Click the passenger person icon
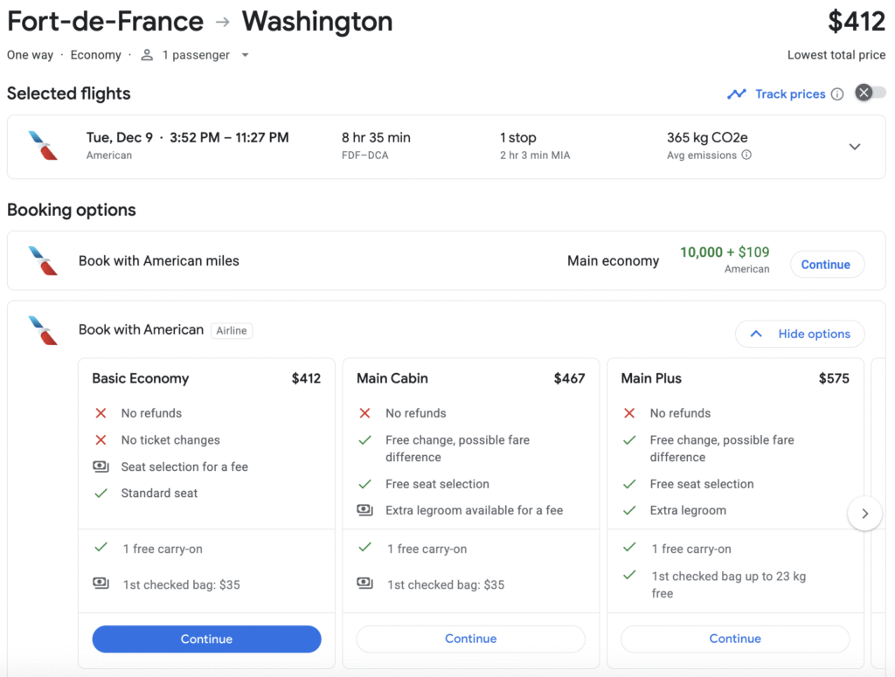Screen dimensions: 895x677 [147, 55]
